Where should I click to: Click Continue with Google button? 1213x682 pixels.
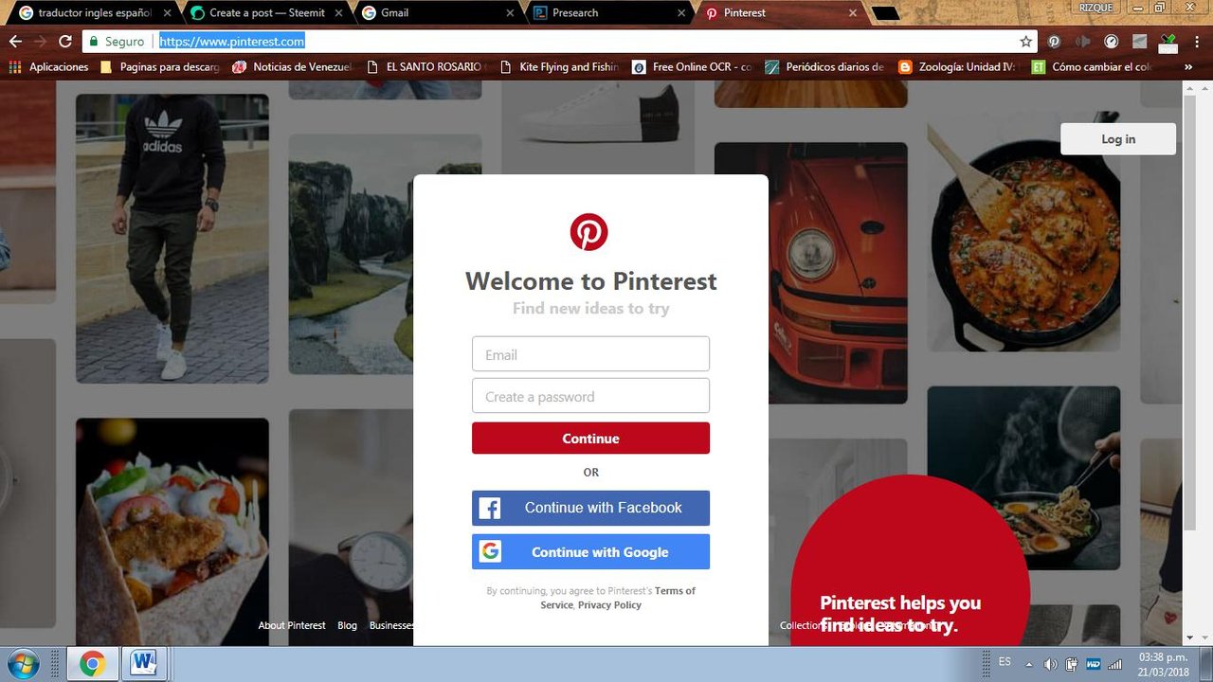click(x=590, y=552)
